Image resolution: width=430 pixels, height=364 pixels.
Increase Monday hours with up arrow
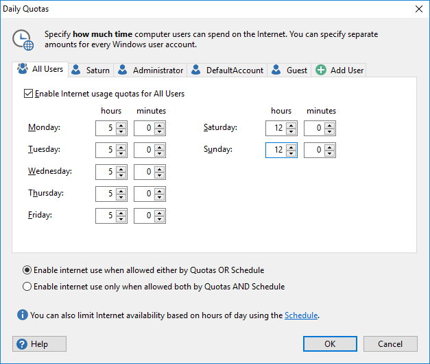121,125
